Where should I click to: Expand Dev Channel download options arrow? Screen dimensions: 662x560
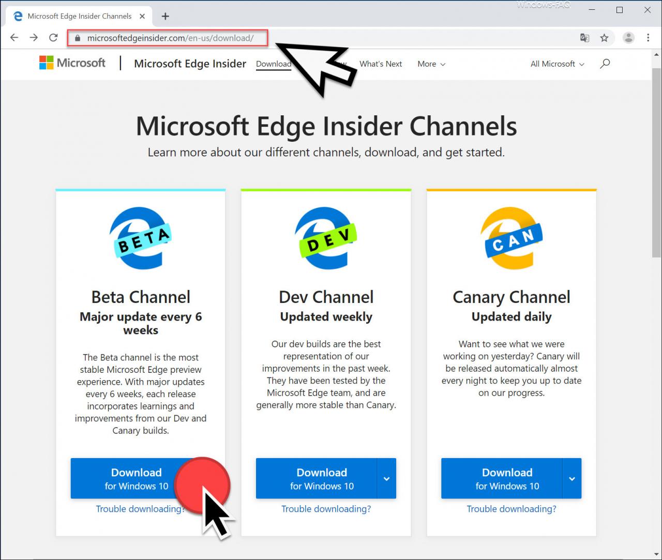(387, 478)
